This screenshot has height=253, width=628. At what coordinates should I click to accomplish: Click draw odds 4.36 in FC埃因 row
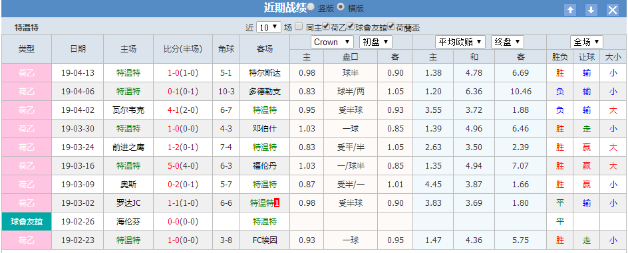(x=474, y=240)
